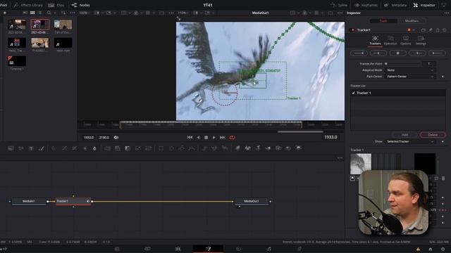Viewport: 451px width, 253px height.
Task: Open the left viewer zoom 100% dropdown
Action: pyautogui.click(x=84, y=13)
